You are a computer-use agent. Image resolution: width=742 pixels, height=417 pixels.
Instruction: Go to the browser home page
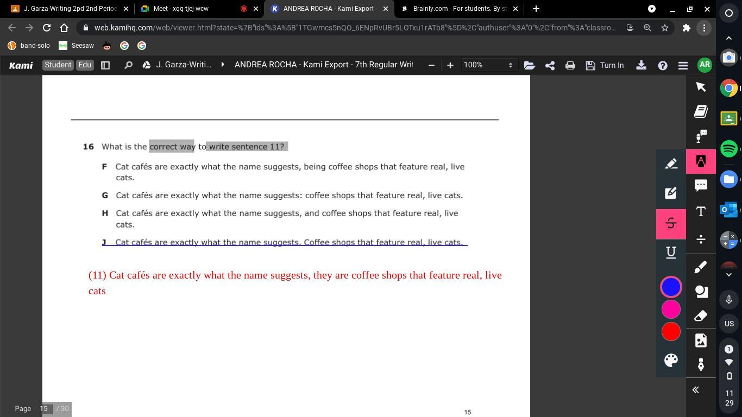tap(64, 28)
